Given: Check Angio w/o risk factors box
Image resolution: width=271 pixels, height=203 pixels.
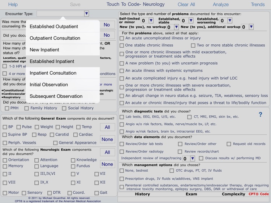Looking at the screenshot, I should click(x=122, y=124).
